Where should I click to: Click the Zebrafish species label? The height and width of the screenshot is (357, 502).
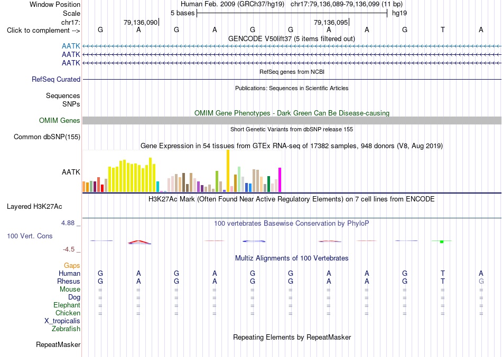tap(66, 329)
